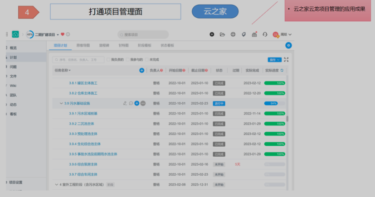Screen dimensions: 375x197
Task: Check the 我负责的 checkbox
Action: [108, 60]
